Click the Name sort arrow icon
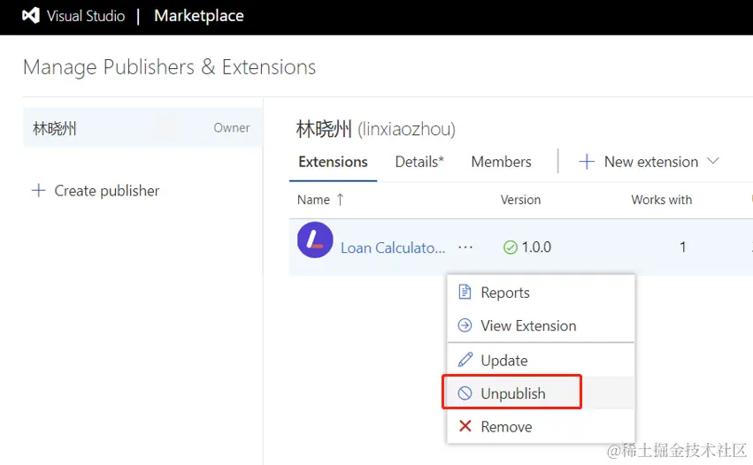 [x=340, y=200]
